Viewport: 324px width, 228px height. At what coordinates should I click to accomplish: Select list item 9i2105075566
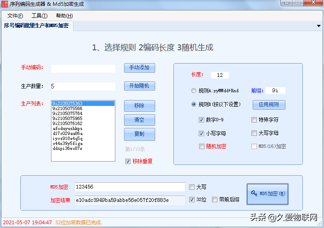pos(83,108)
